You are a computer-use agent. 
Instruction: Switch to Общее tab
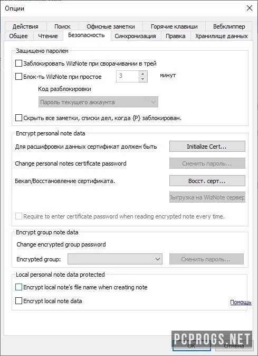point(18,36)
